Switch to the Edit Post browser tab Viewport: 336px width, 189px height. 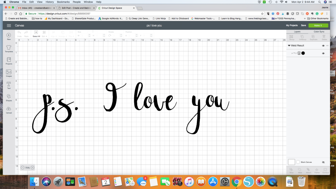[76, 8]
